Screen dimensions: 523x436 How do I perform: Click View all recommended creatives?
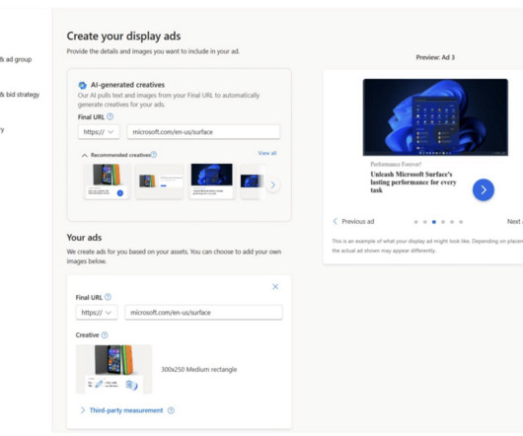[x=267, y=153]
